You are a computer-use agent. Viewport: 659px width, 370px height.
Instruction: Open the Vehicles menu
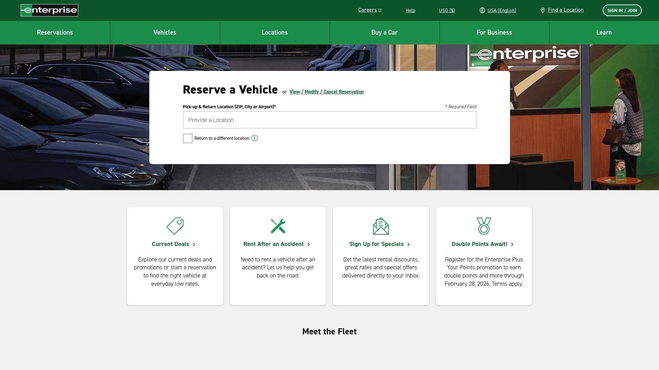pyautogui.click(x=165, y=33)
